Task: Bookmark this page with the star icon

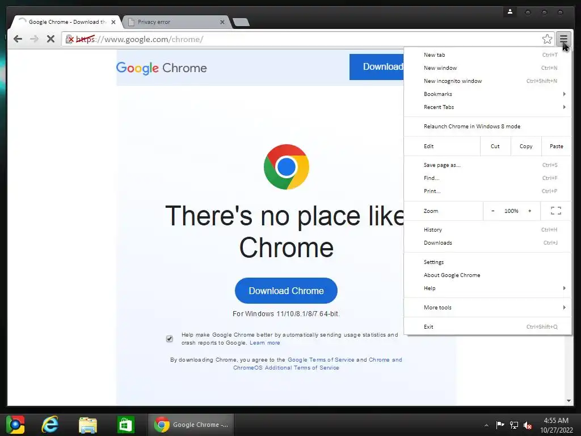Action: pos(547,39)
